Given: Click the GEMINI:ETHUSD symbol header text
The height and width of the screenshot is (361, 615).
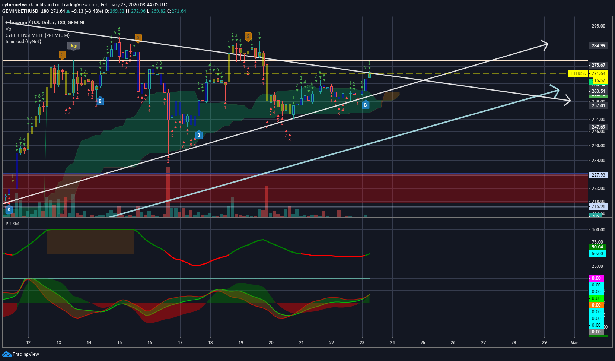Looking at the screenshot, I should coord(20,11).
